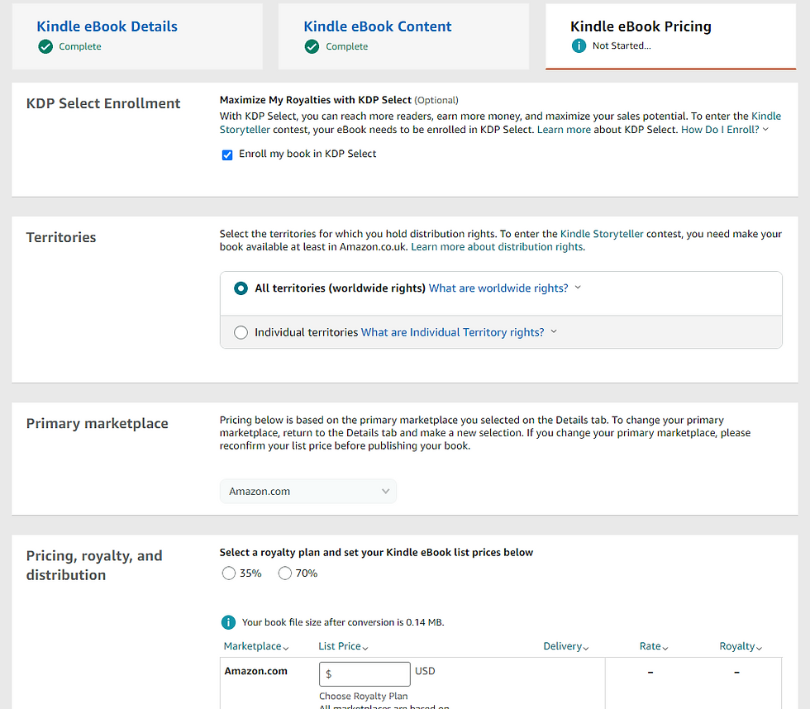Click the info icon beside Not Started
810x709 pixels.
coord(579,45)
